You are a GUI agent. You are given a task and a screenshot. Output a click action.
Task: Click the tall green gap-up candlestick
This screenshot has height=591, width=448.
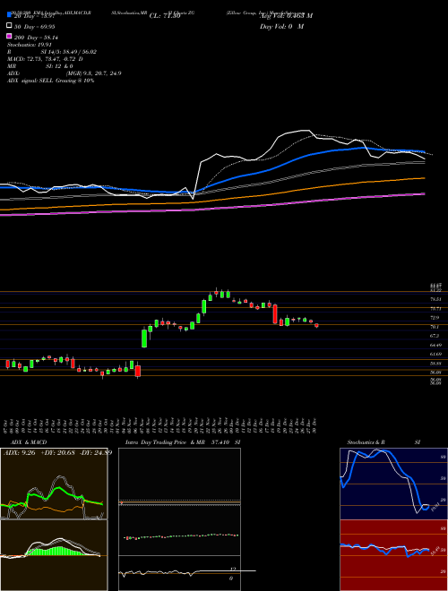tap(144, 338)
